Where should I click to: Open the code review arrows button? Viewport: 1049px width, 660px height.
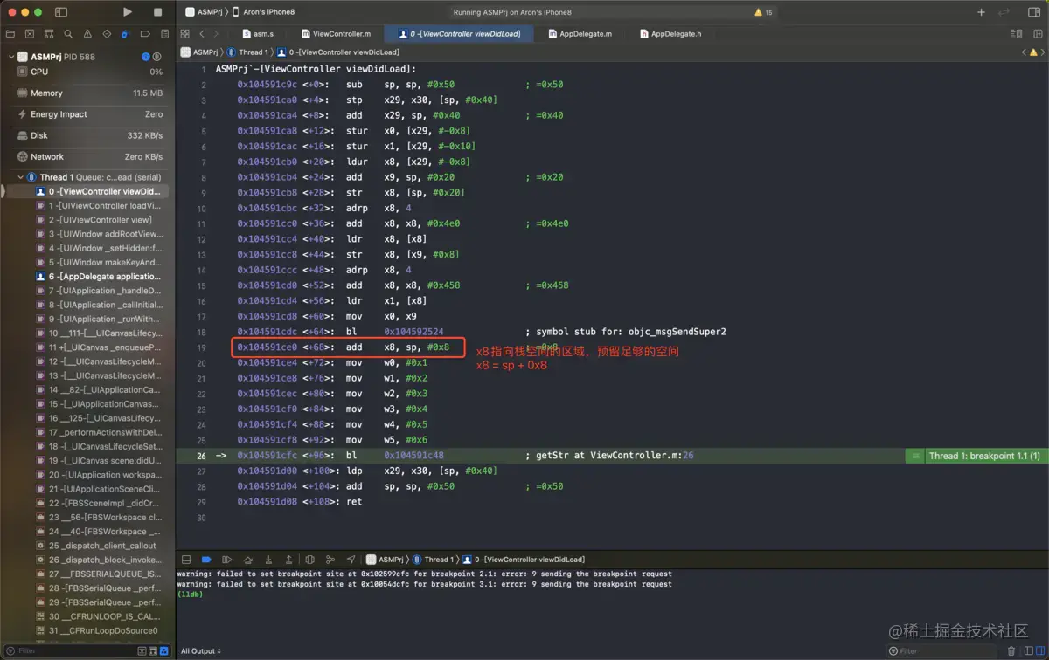coord(1004,12)
